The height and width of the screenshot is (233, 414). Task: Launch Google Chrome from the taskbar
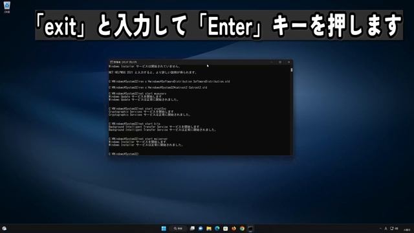coord(242,228)
